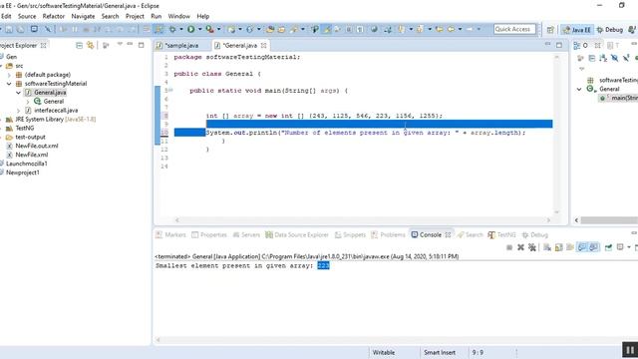638x359 pixels.
Task: Open the Source menu
Action: point(27,16)
